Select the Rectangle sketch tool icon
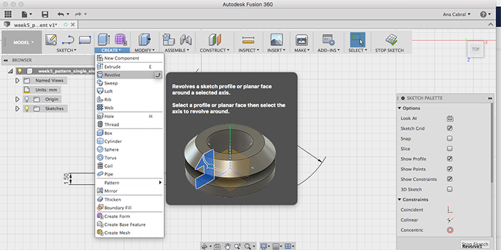501x250 pixels. [85, 40]
